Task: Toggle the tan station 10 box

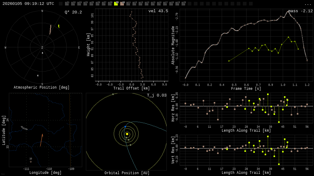Action: 122,4
